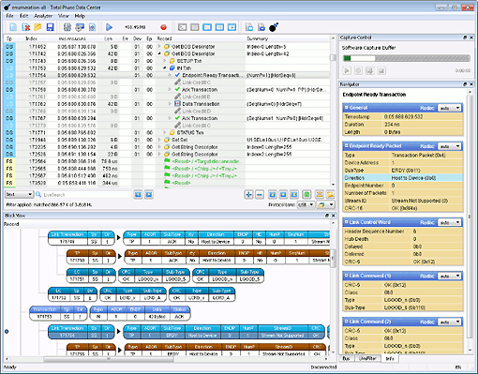This screenshot has width=478, height=374.
Task: Open the Help menu
Action: click(80, 16)
